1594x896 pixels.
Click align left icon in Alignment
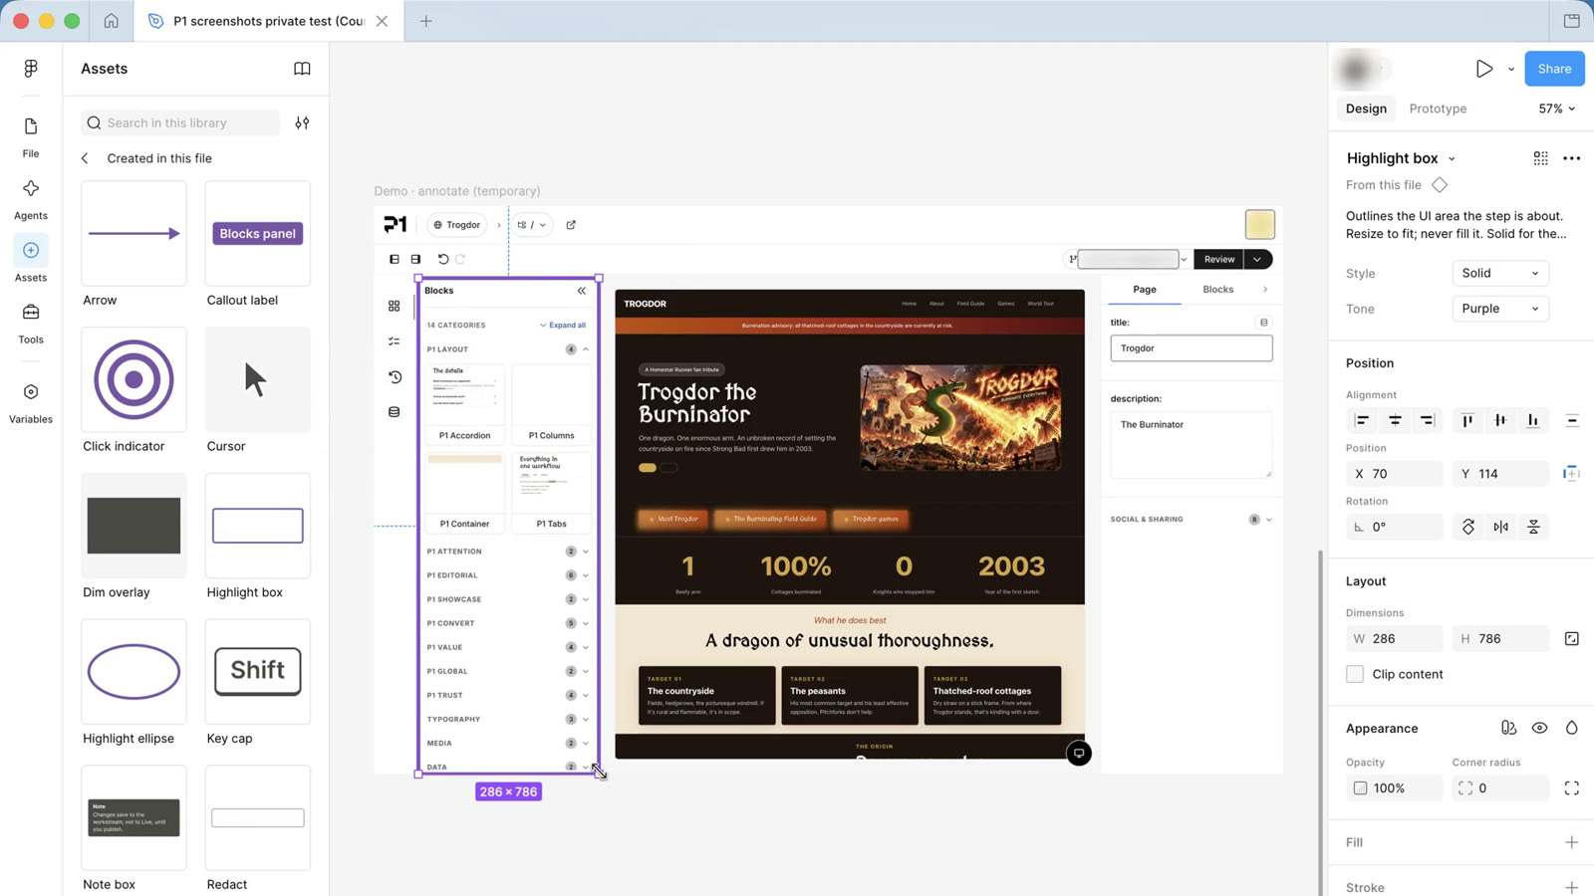1362,421
